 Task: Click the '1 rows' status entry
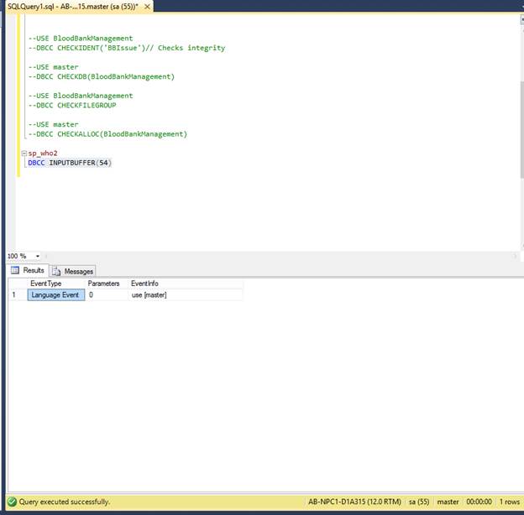510,502
